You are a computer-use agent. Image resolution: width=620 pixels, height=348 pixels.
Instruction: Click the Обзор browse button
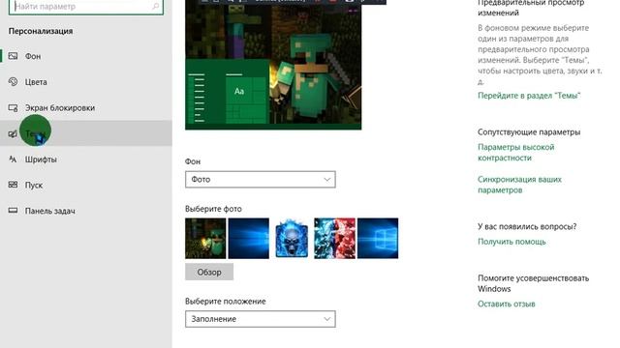tap(209, 272)
